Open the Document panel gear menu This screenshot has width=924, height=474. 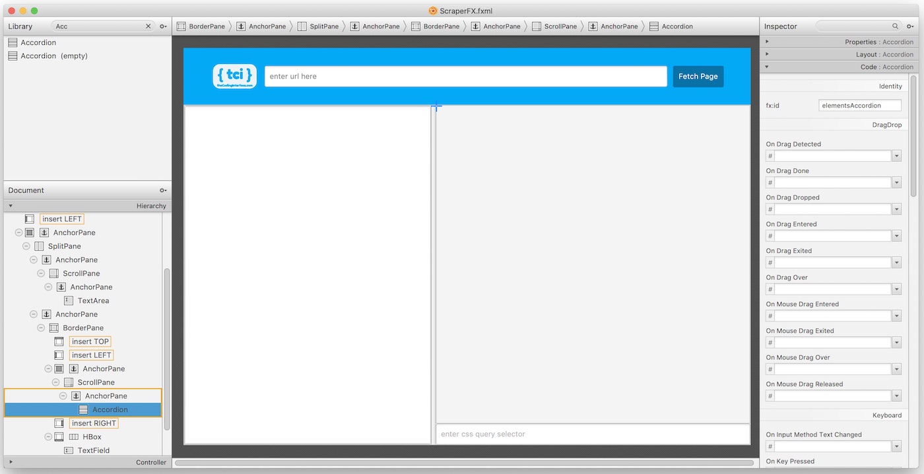(x=162, y=190)
